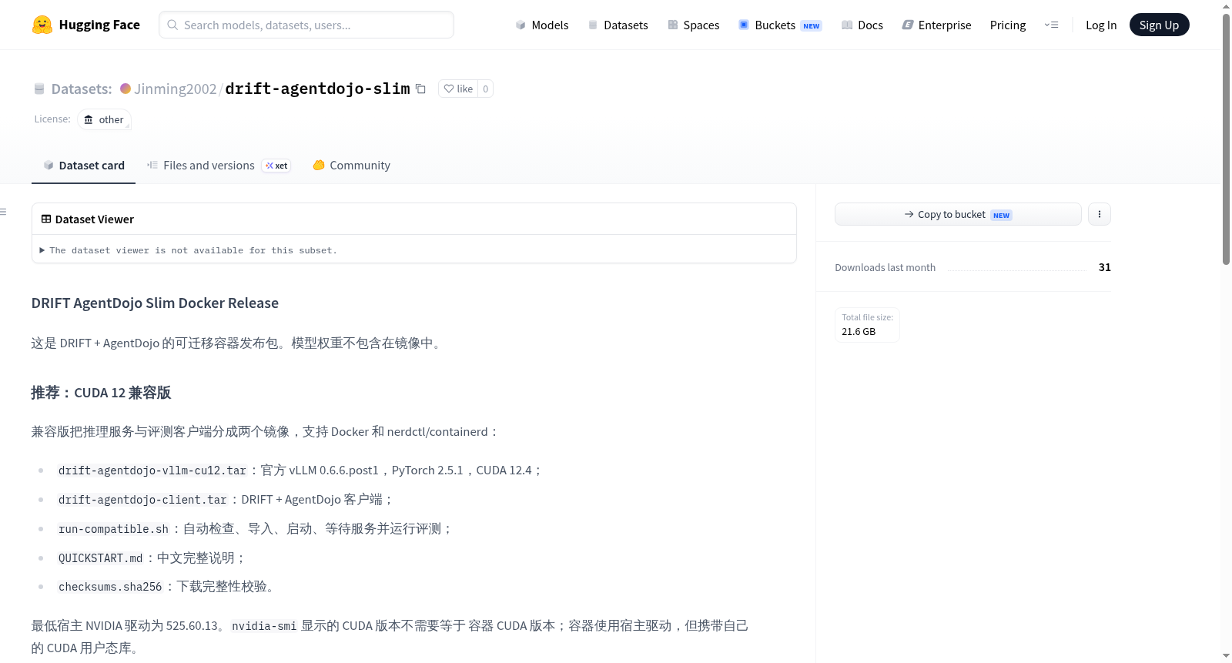Click DRIFT AgentDojo Slim Docker Release heading

(155, 303)
